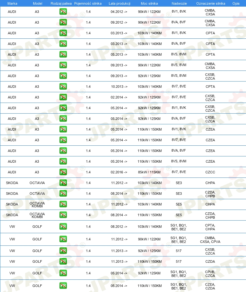246x292 pixels.
Task: Click the fuel icon in the Audi A3 04.2012 row
Action: 63,12
